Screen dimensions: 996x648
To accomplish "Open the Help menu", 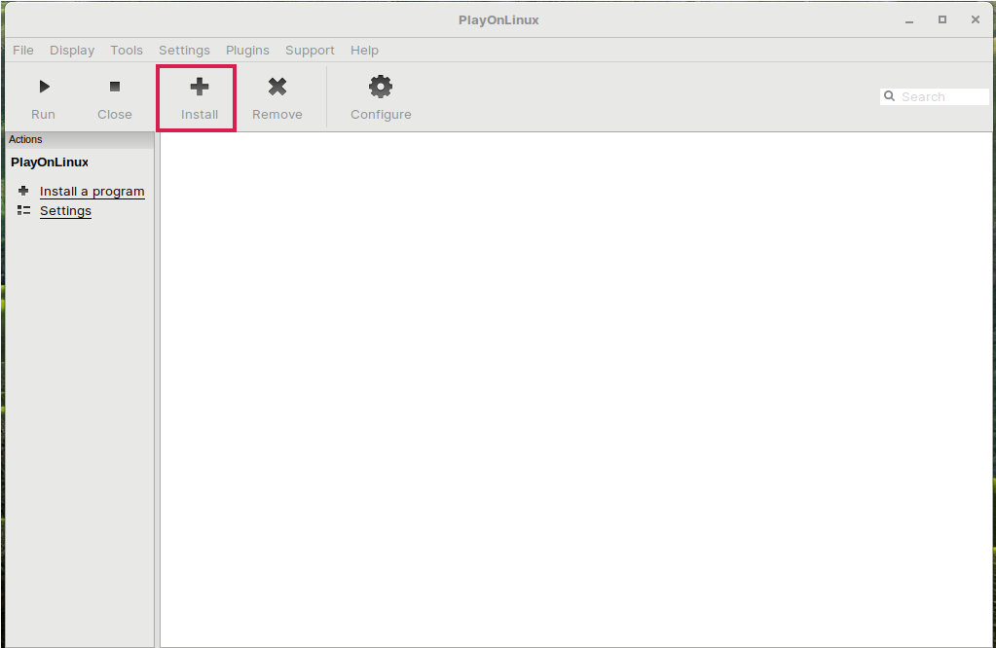I will click(364, 51).
